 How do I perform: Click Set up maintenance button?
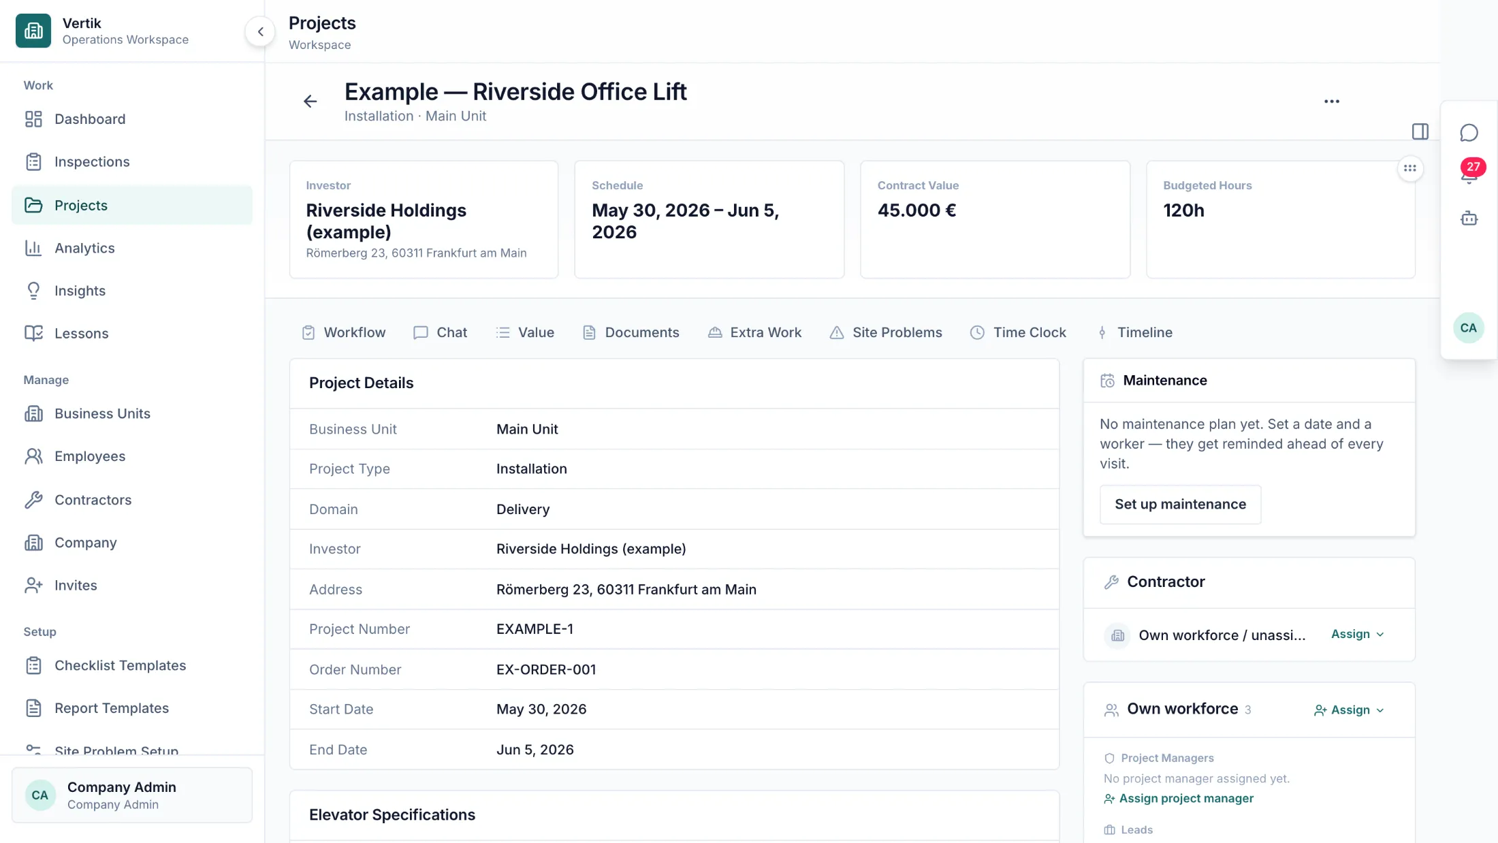pos(1180,505)
